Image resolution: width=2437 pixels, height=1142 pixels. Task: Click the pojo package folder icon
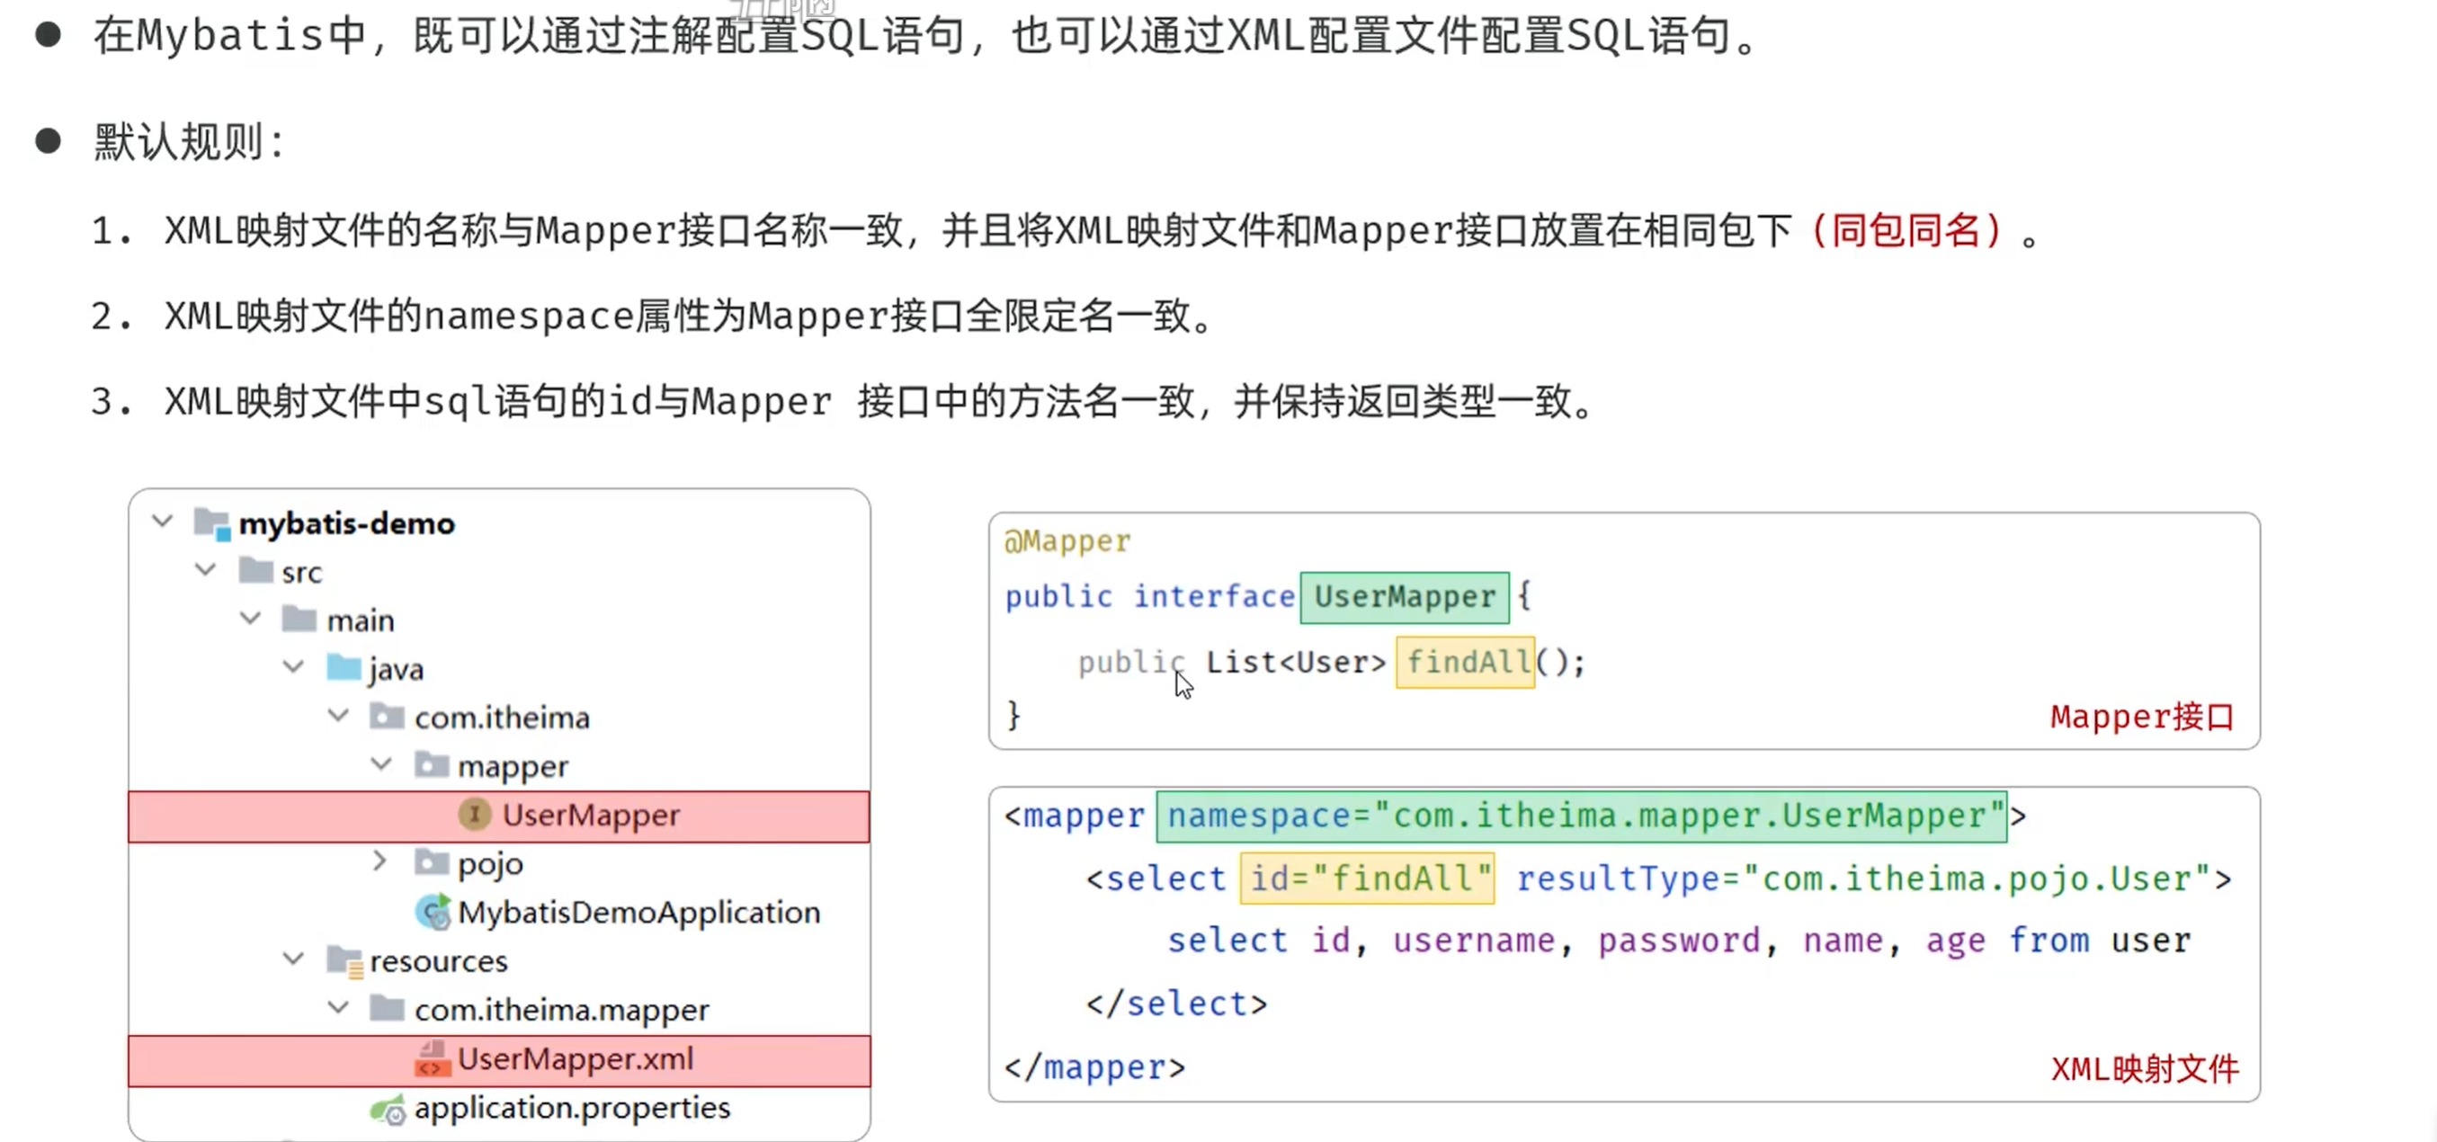(x=432, y=862)
